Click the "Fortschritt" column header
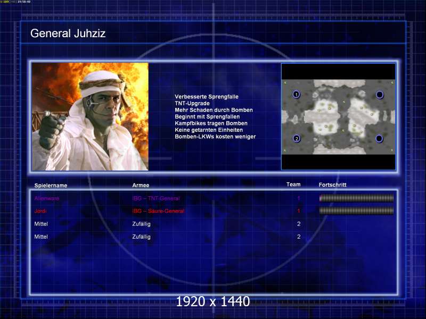The image size is (426, 319). point(332,184)
